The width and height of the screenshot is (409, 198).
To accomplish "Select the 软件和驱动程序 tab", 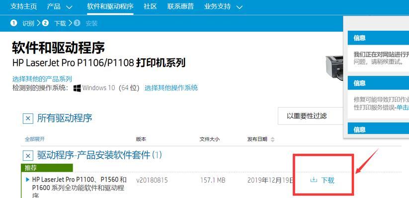I will pyautogui.click(x=110, y=6).
